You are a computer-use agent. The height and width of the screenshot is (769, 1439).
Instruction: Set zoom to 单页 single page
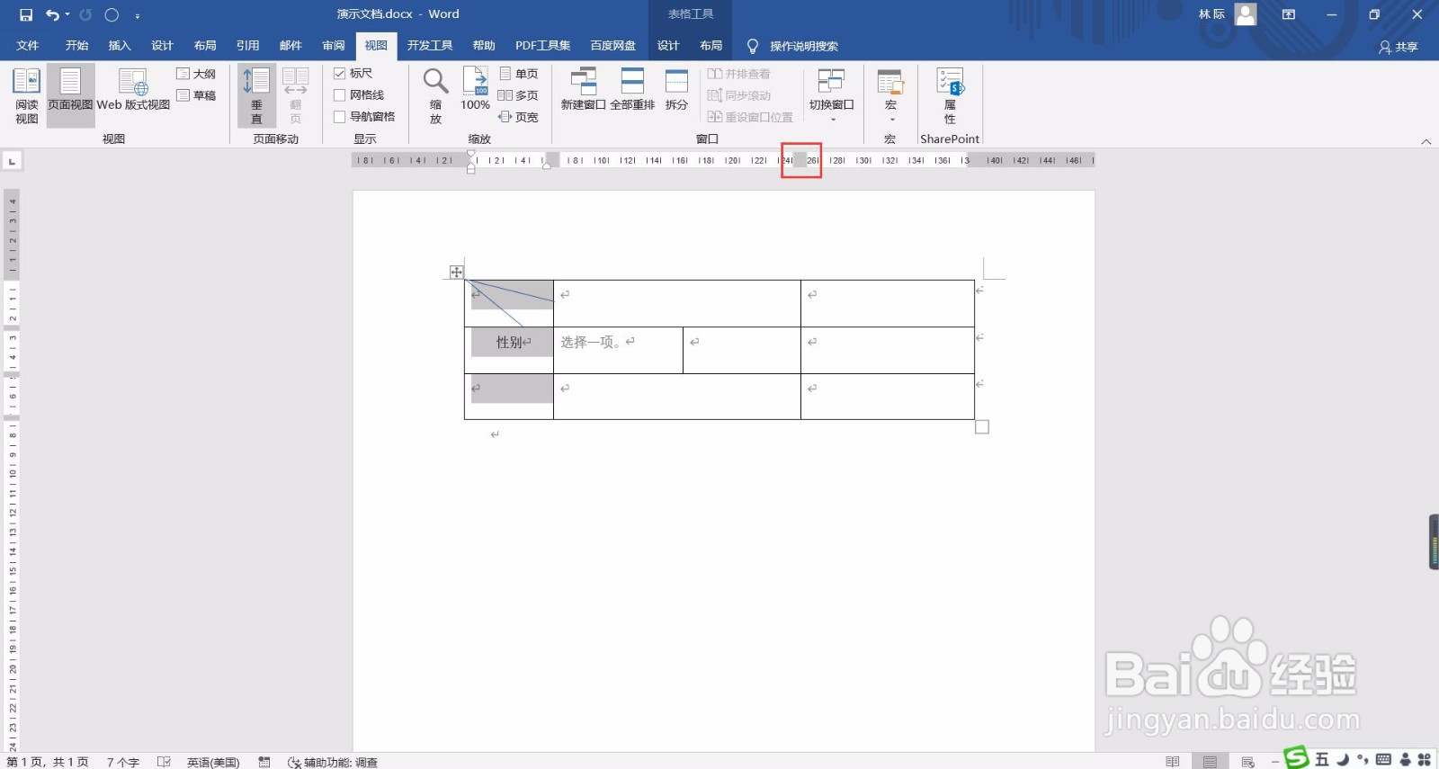click(519, 74)
